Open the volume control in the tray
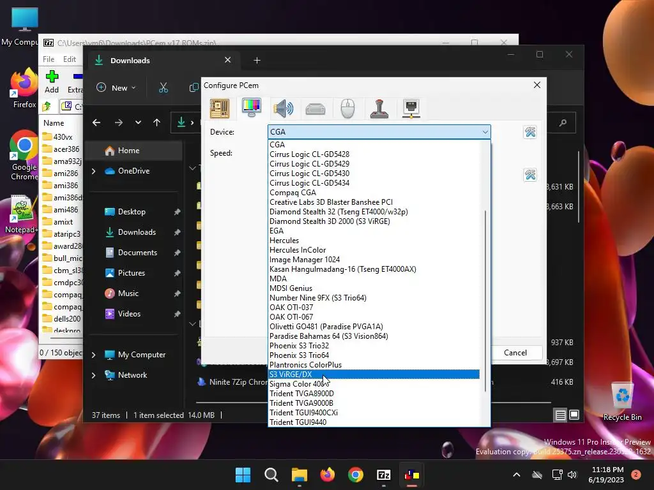 [x=572, y=475]
